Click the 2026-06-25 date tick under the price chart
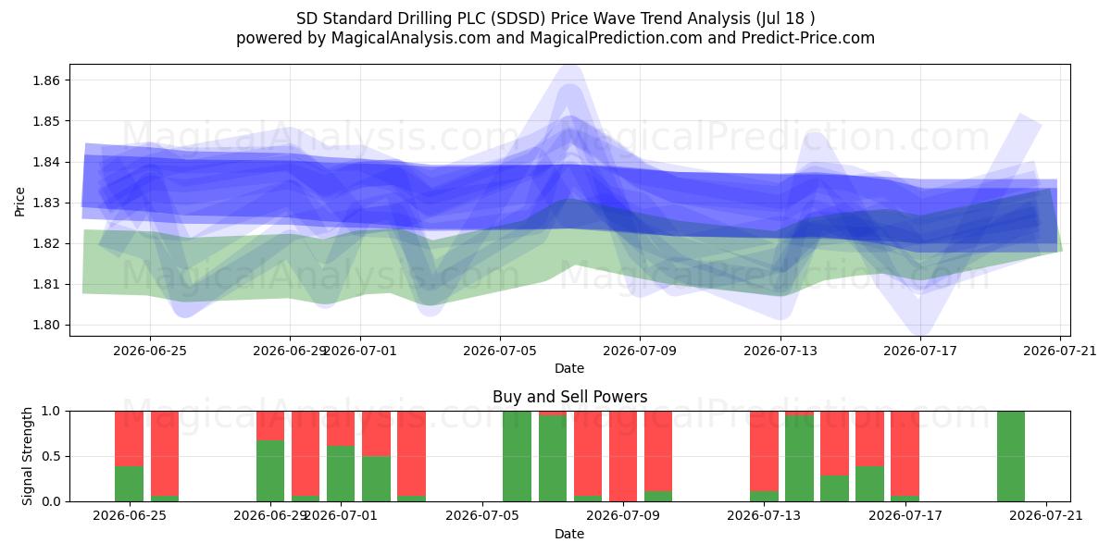Screen dimensions: 1111x555 pyautogui.click(x=150, y=351)
